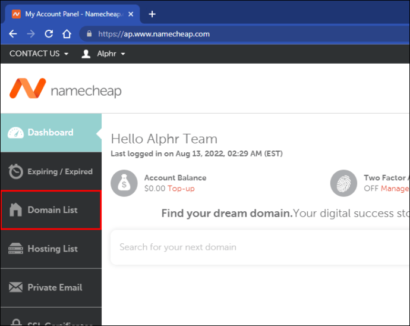410x326 pixels.
Task: Click the address bar URL
Action: (154, 34)
